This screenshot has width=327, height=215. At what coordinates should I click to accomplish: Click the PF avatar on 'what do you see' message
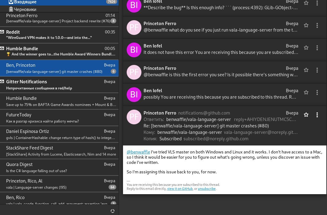[x=134, y=28]
